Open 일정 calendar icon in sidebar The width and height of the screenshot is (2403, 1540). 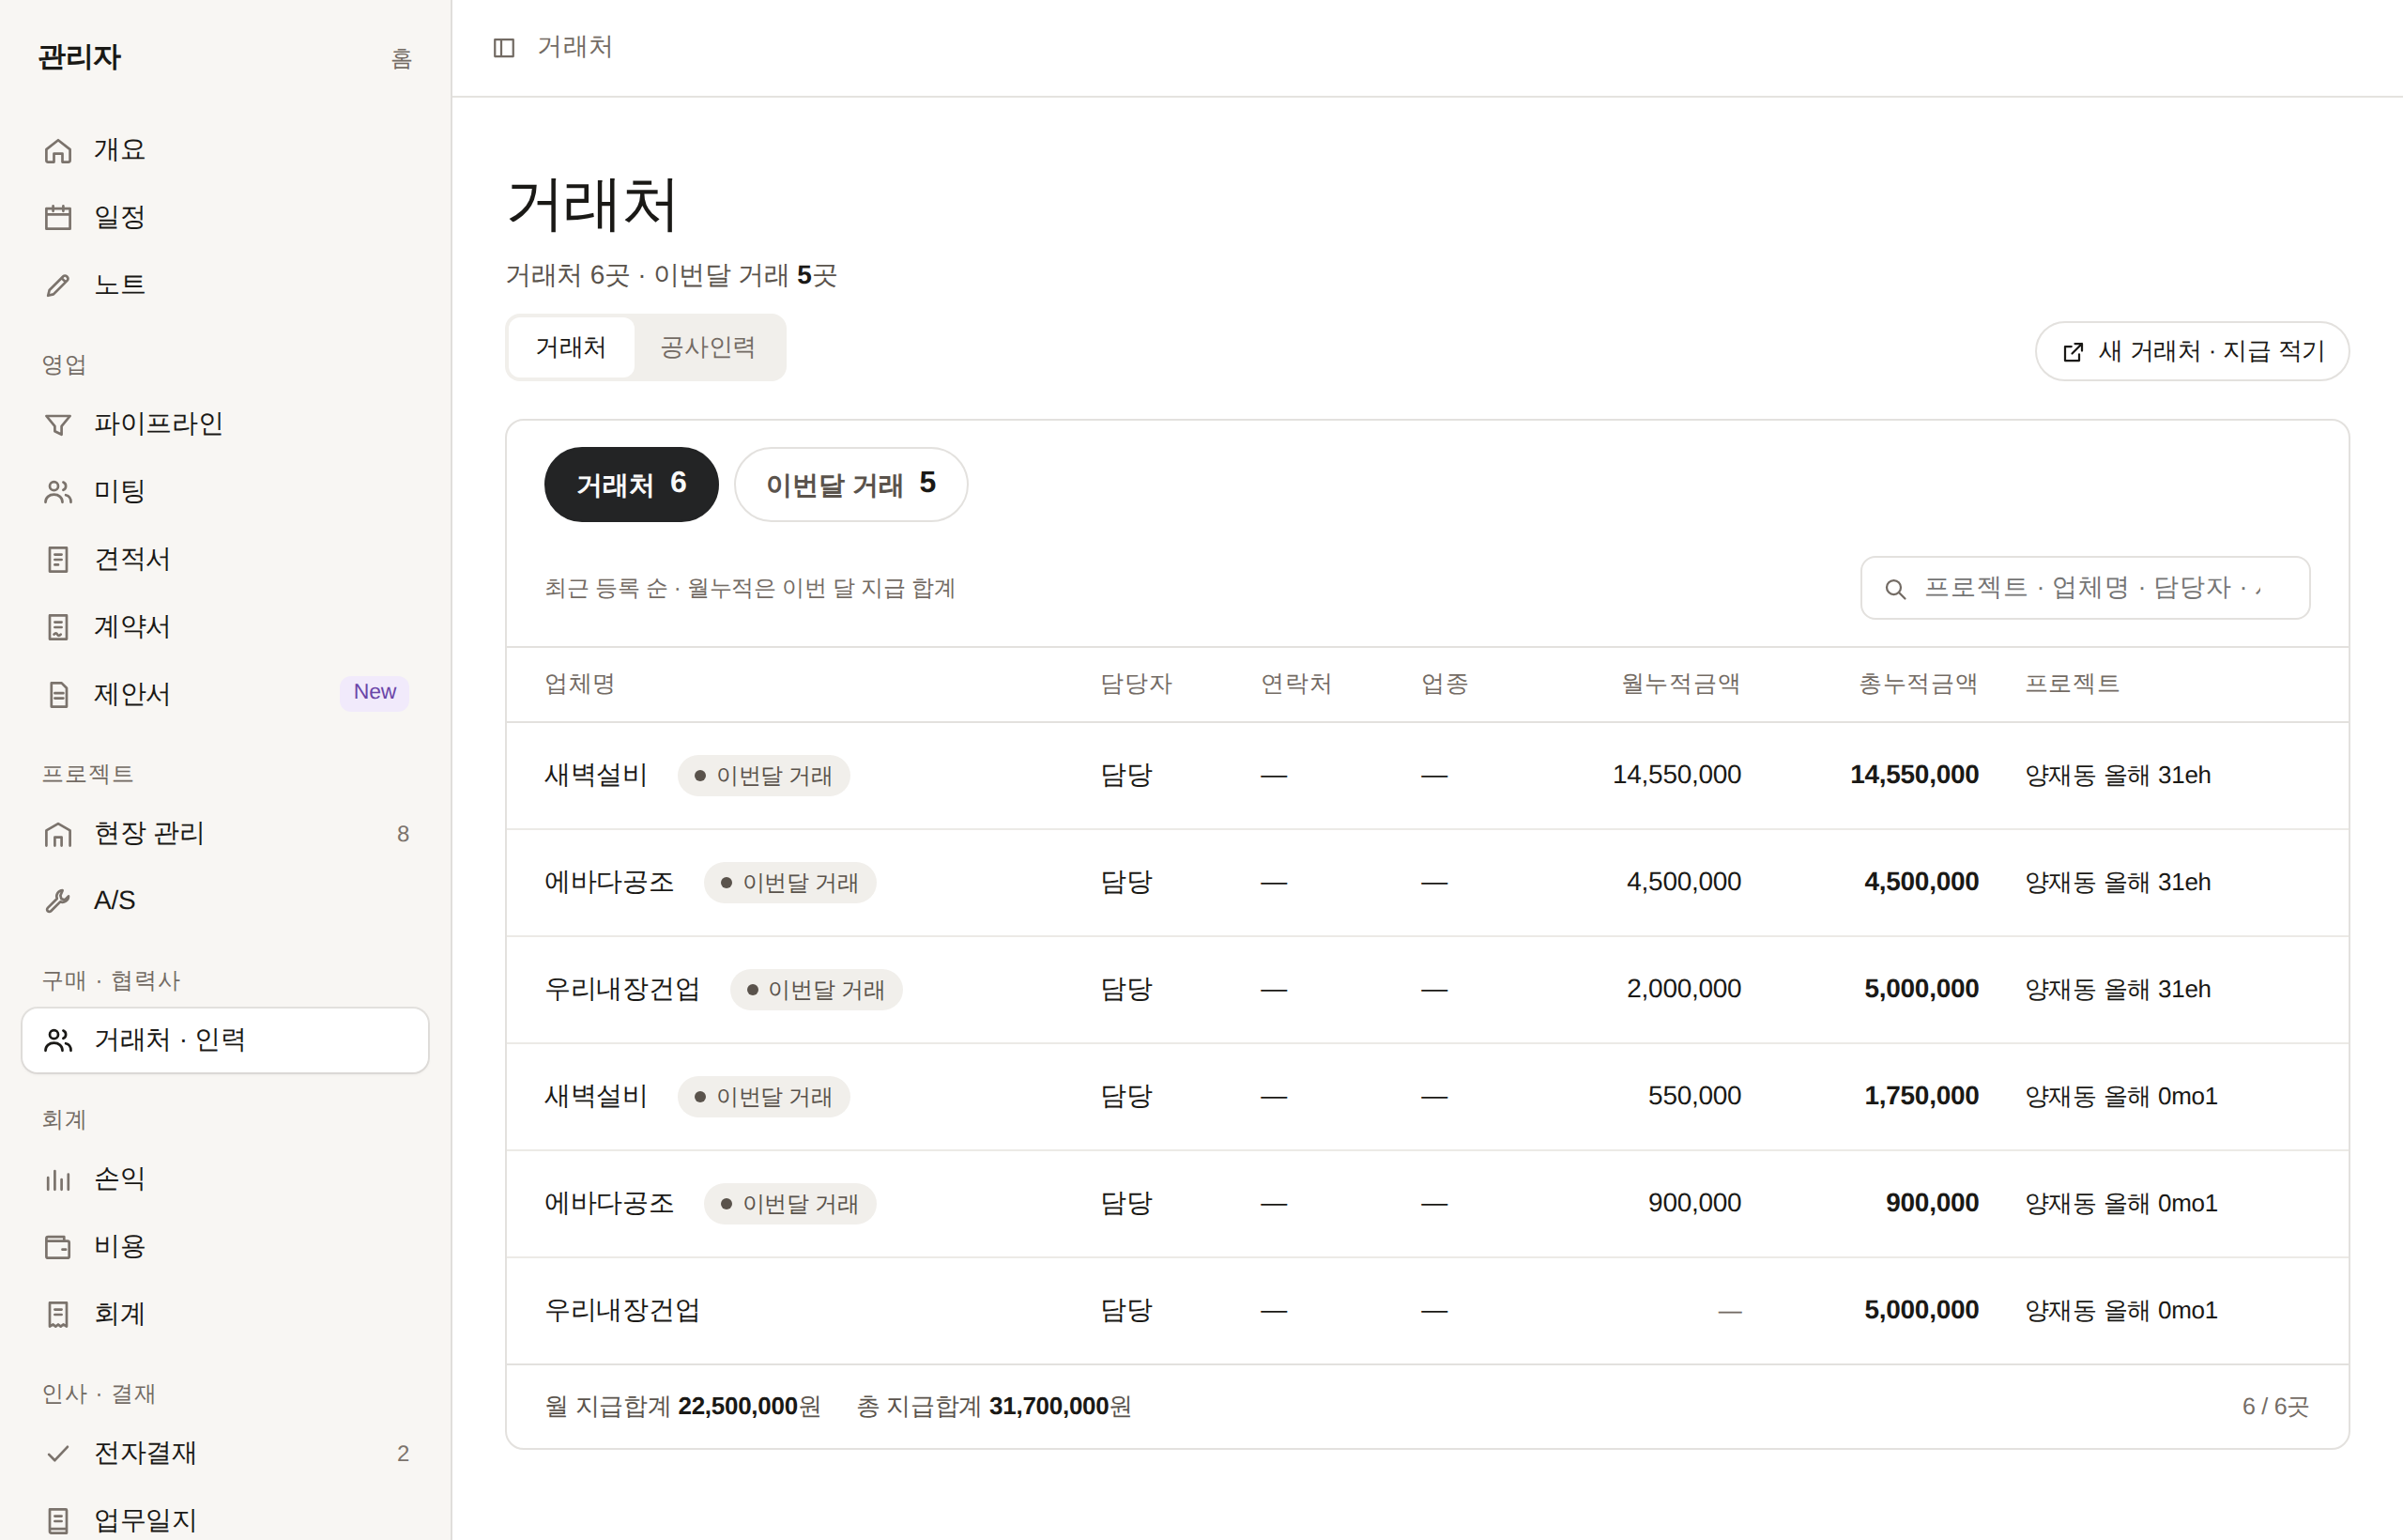click(58, 217)
